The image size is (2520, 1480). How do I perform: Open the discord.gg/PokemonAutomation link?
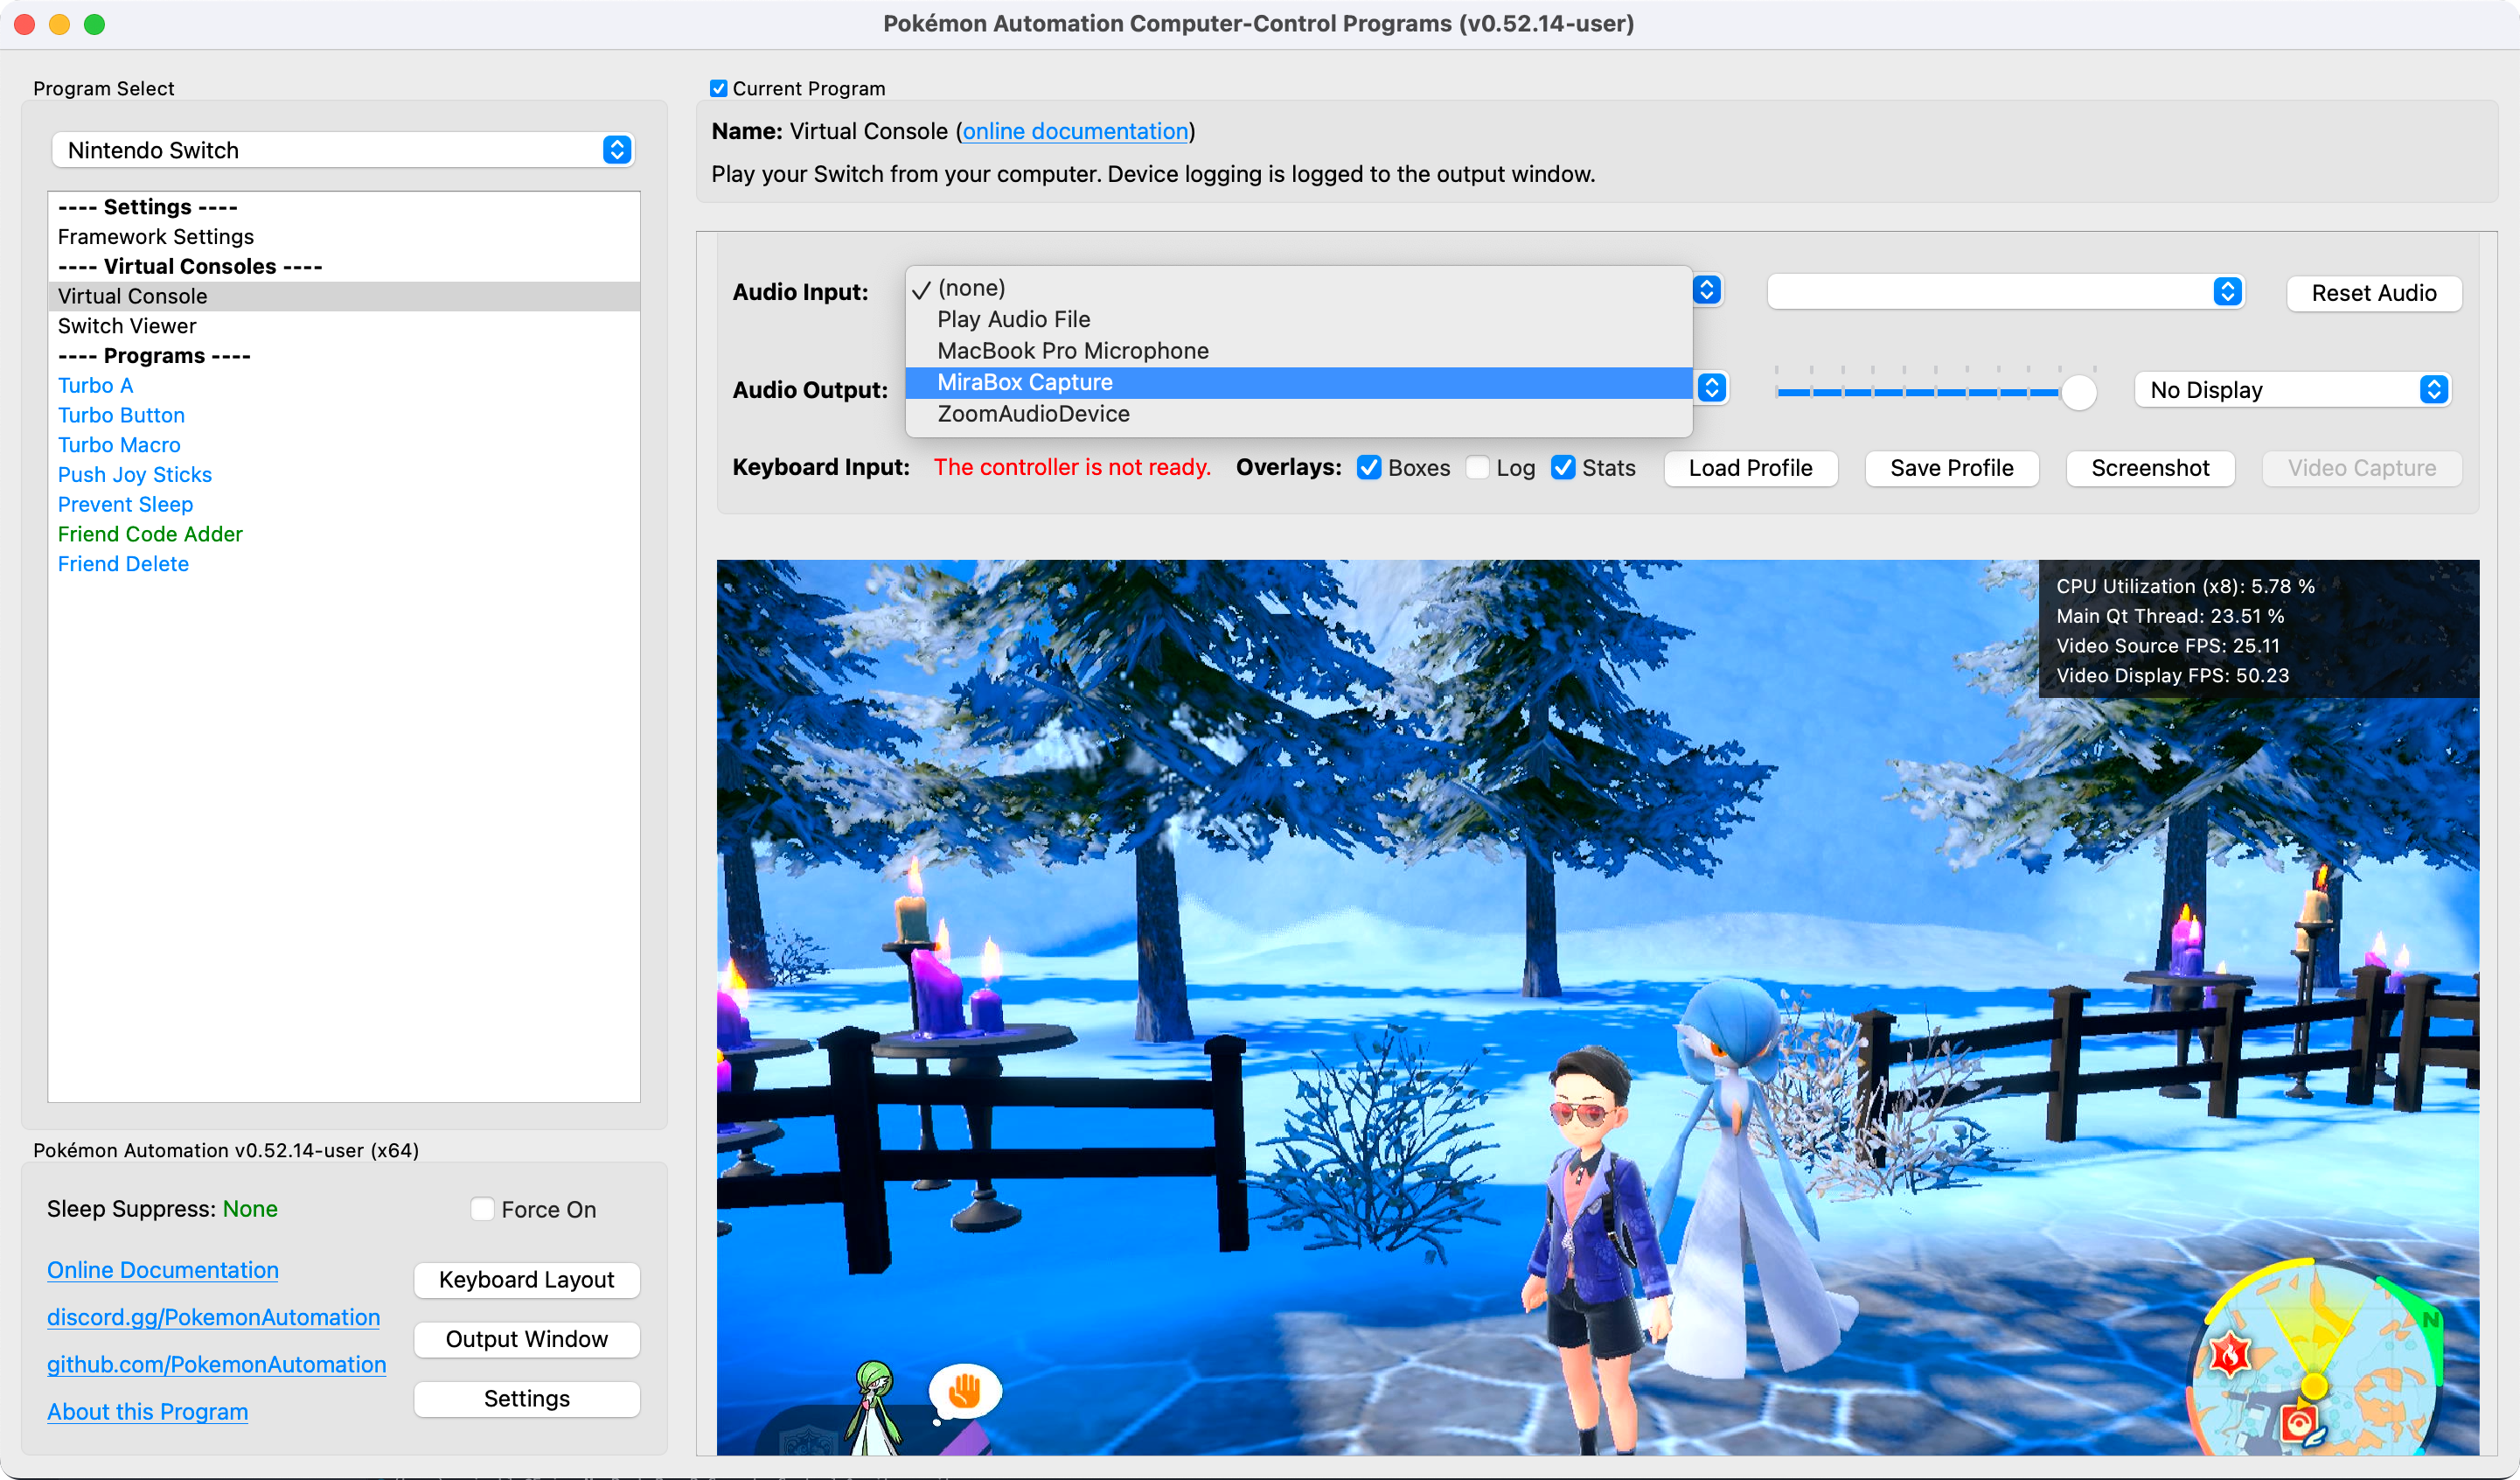point(213,1317)
